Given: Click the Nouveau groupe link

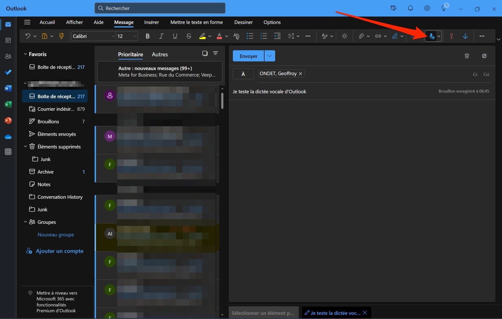Looking at the screenshot, I should [x=56, y=234].
